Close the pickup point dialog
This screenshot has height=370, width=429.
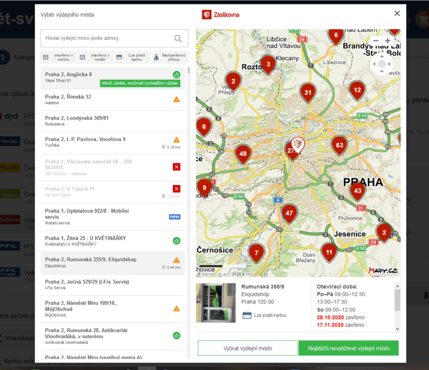(x=397, y=14)
